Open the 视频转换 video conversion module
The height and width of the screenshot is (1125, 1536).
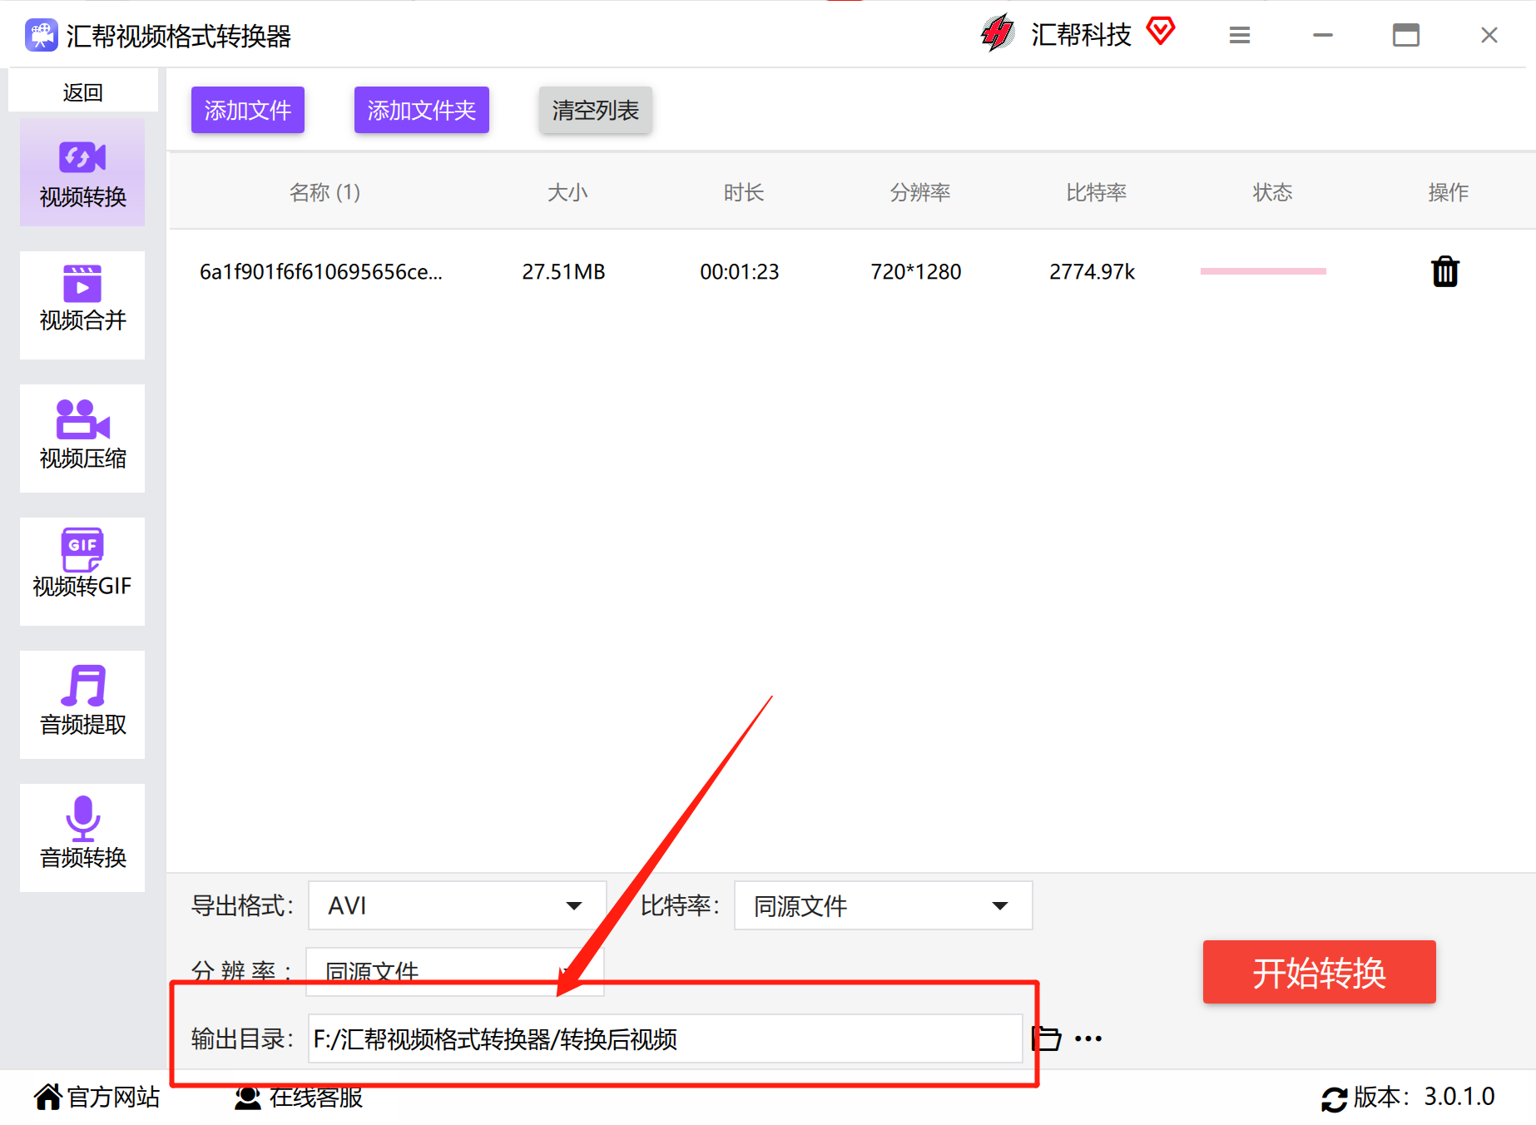[x=82, y=172]
